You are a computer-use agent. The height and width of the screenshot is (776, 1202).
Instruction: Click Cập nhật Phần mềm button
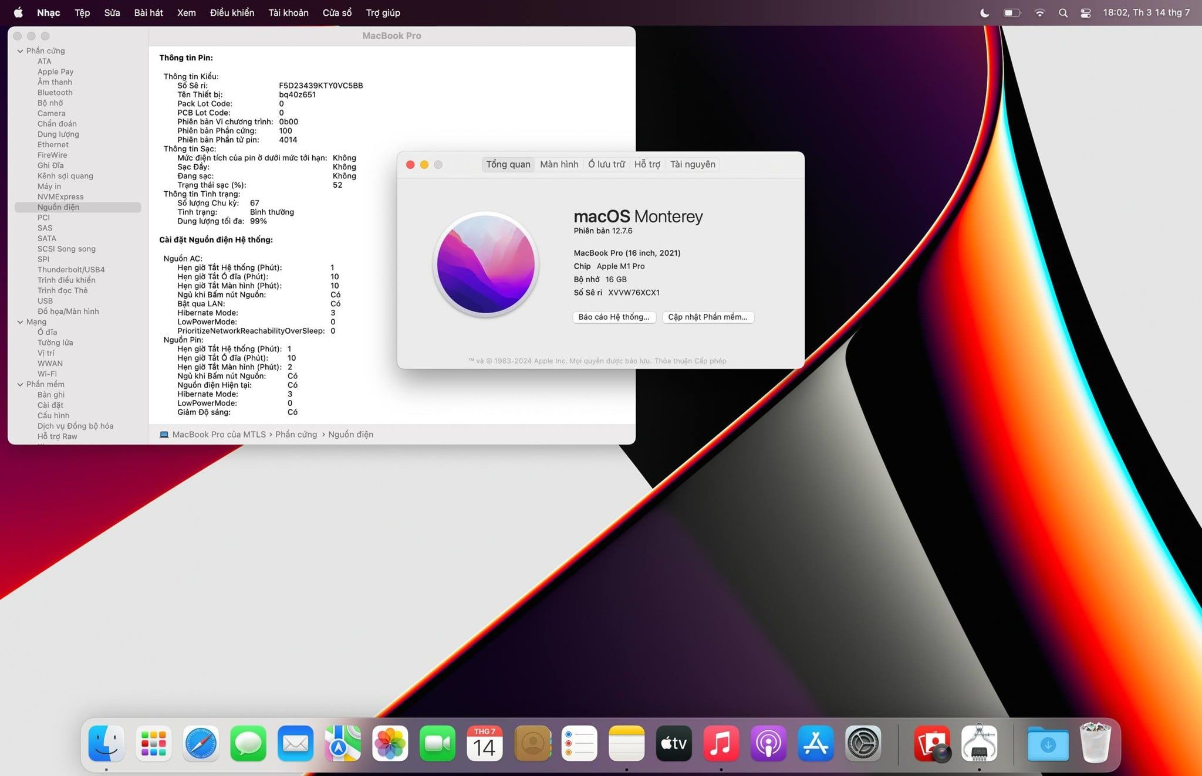click(x=708, y=317)
